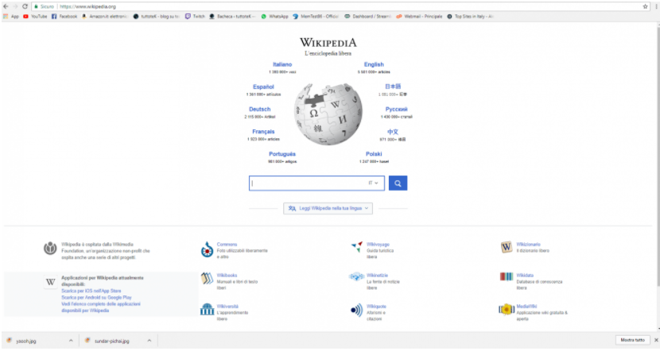Open the Wikinotizie link

(x=377, y=276)
